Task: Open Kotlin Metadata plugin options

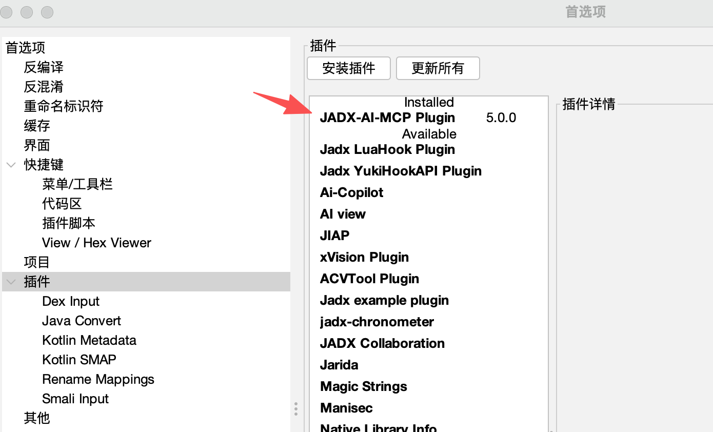Action: (89, 340)
